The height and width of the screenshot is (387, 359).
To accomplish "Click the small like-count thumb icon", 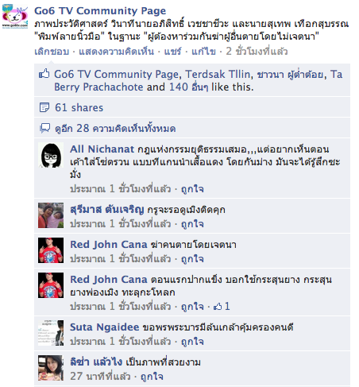I will pyautogui.click(x=218, y=307).
